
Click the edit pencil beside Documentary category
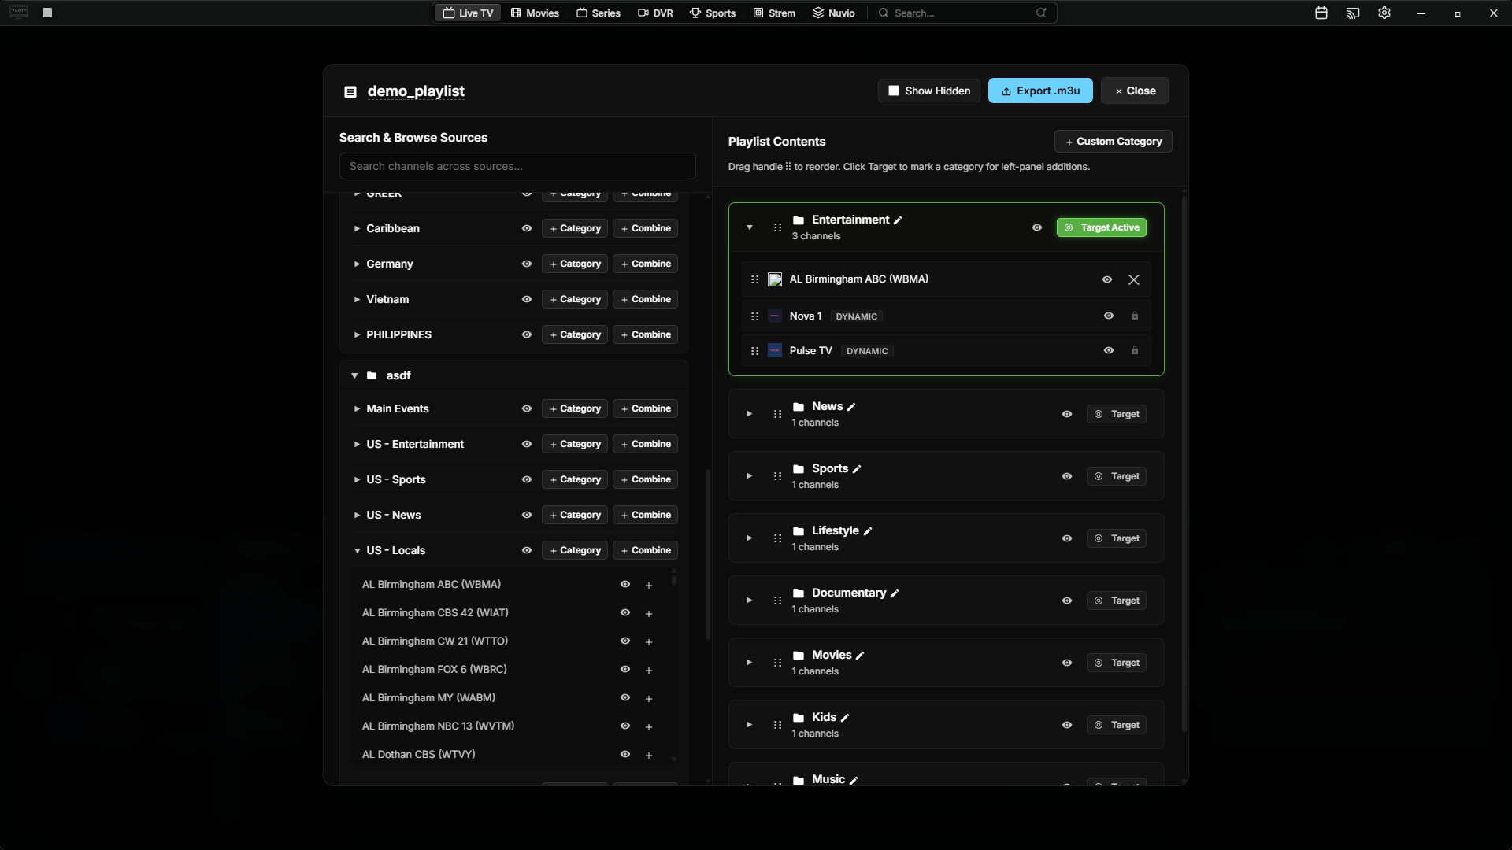click(895, 593)
